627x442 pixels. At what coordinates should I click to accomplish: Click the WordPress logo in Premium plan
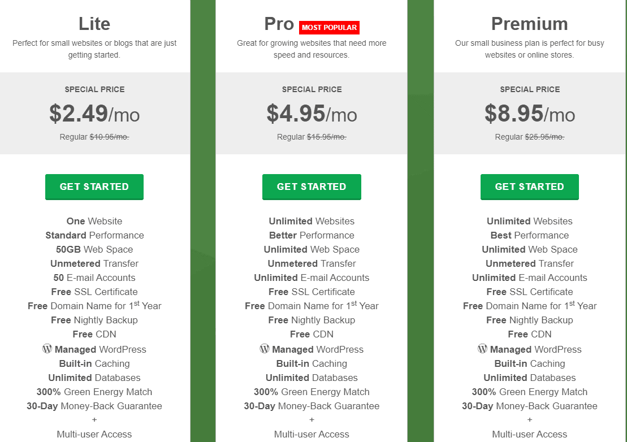[482, 349]
